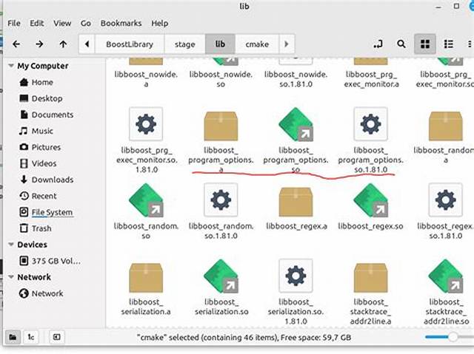Screen dimensions: 474x354
Task: Open Recent in the sidebar
Action: pyautogui.click(x=38, y=196)
